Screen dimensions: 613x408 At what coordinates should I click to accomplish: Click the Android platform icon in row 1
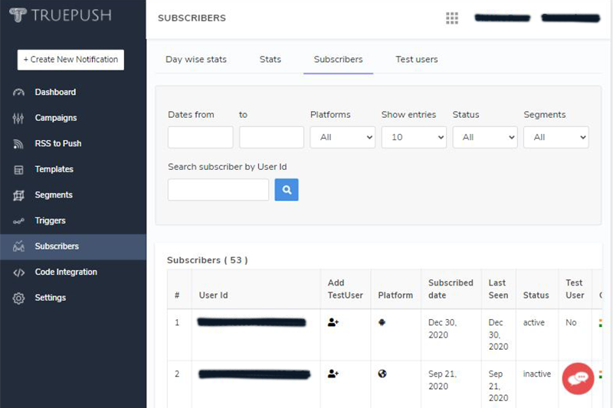tap(382, 322)
